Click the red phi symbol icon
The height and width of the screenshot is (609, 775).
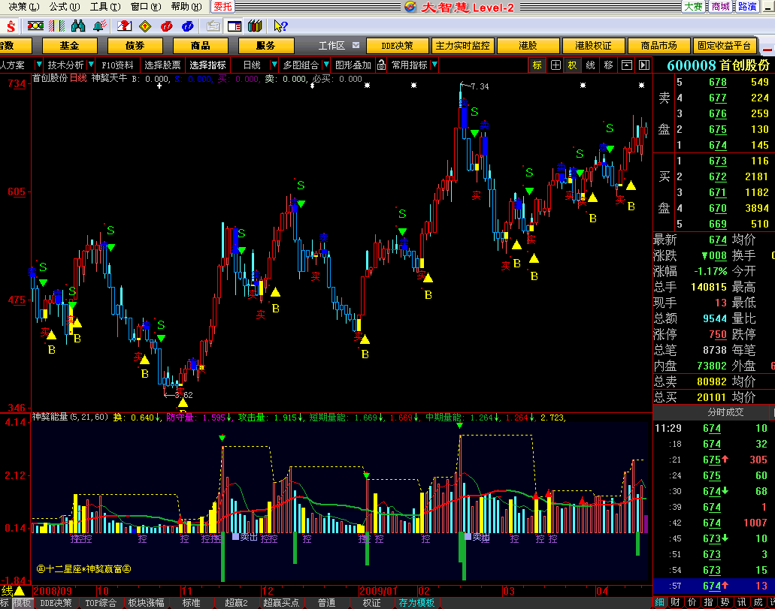point(167,26)
